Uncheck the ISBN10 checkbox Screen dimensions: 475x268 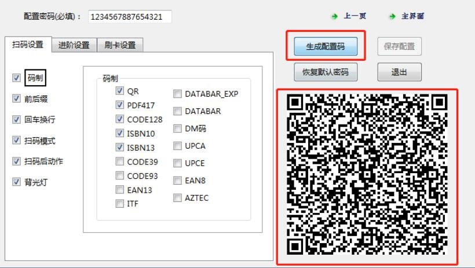click(x=120, y=133)
